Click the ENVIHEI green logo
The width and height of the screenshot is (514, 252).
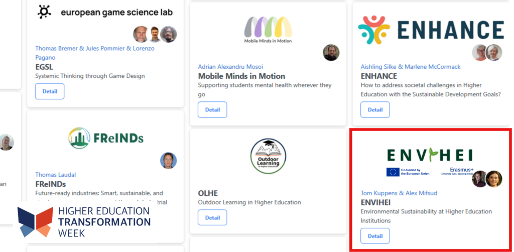coord(430,155)
